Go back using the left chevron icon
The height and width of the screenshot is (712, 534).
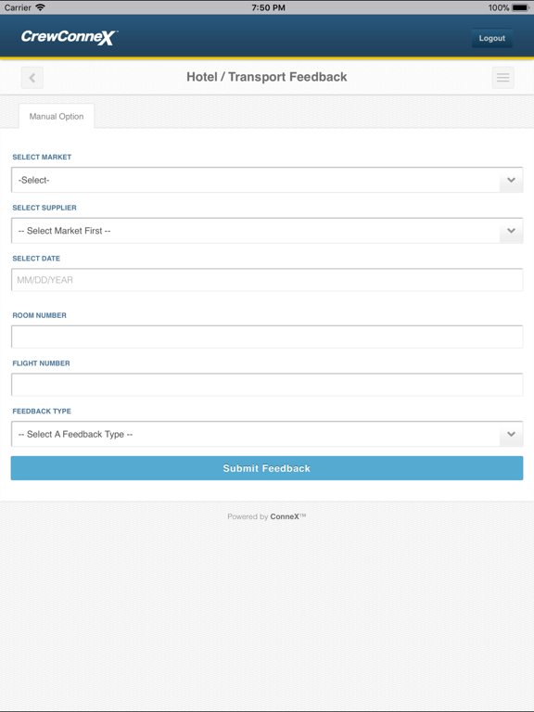click(x=32, y=78)
